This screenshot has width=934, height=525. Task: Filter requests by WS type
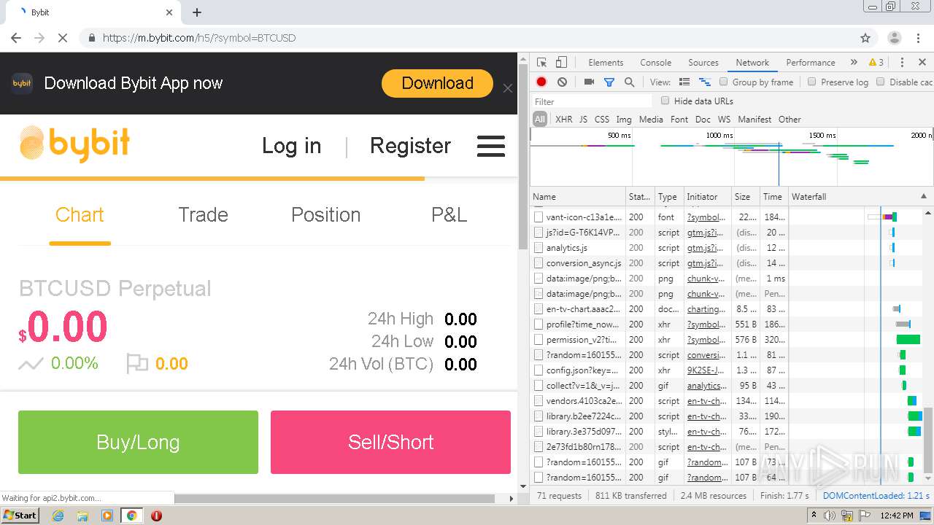click(x=724, y=120)
